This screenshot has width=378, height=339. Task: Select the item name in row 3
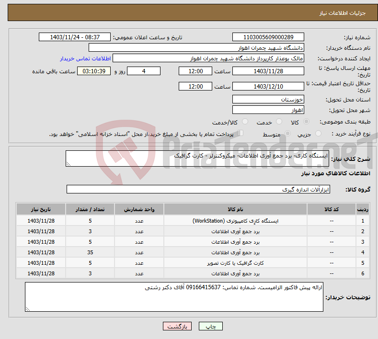(x=235, y=242)
